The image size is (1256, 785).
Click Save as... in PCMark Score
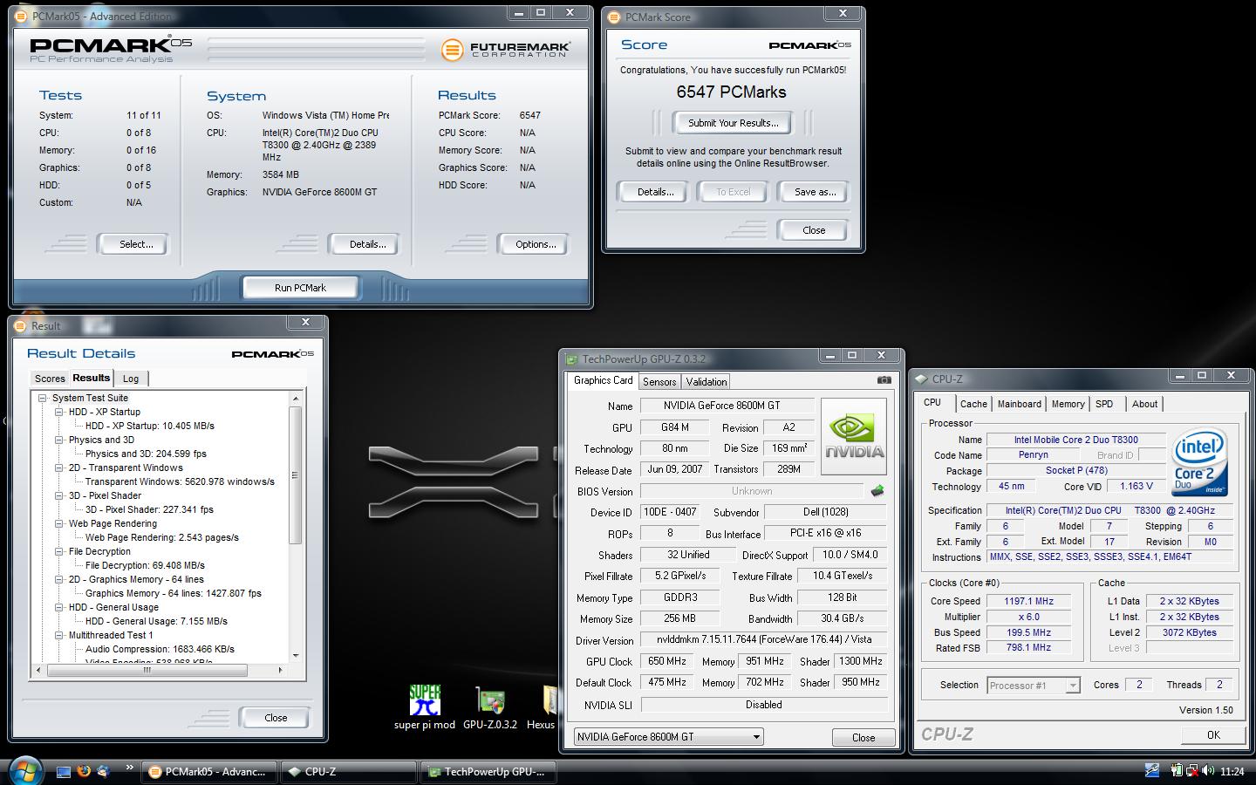[x=815, y=192]
